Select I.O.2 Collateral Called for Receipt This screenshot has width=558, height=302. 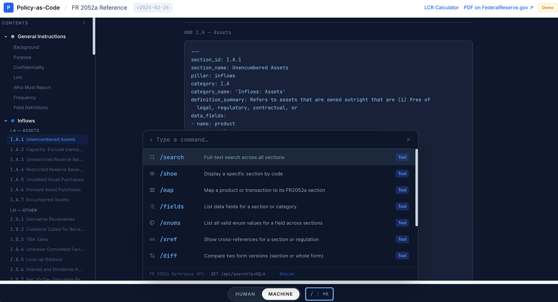pyautogui.click(x=48, y=229)
